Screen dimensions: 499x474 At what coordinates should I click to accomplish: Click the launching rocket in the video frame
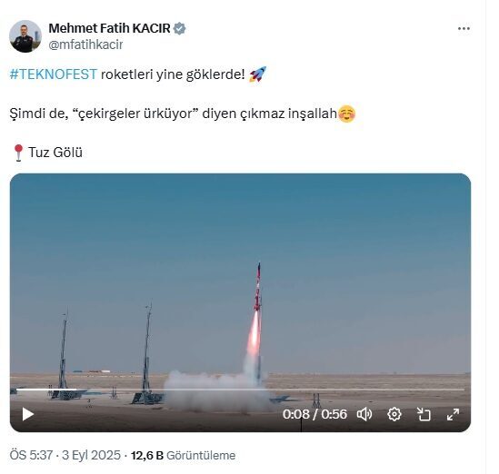point(258,288)
